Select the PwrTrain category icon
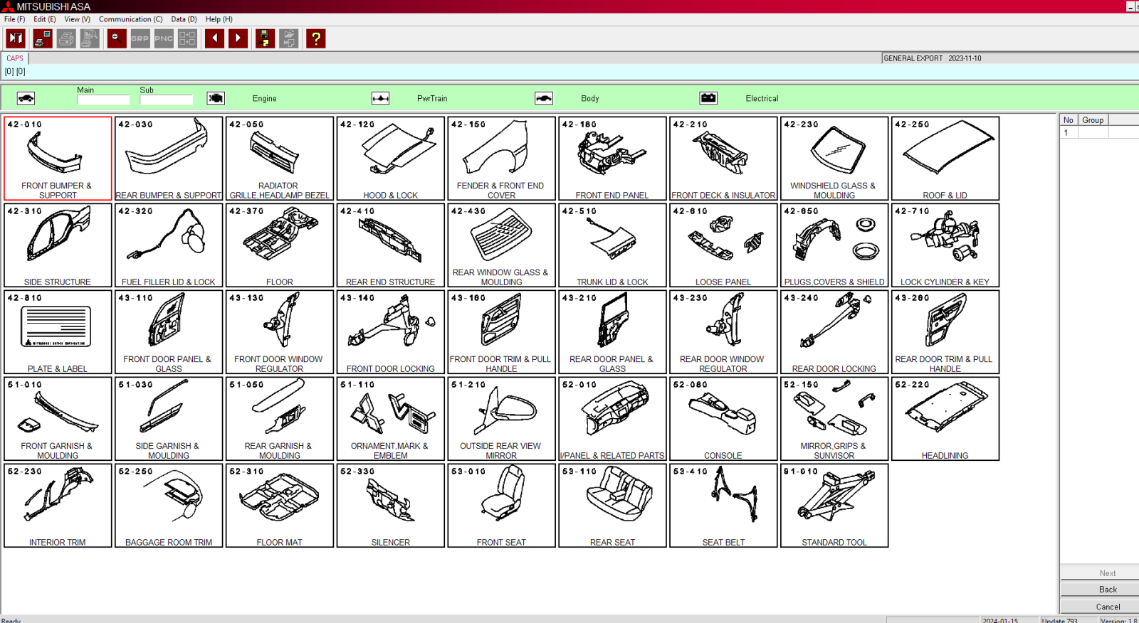This screenshot has height=623, width=1139. tap(380, 98)
